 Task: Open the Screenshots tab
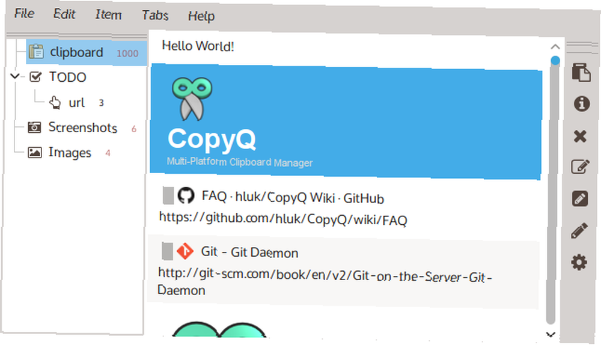pyautogui.click(x=83, y=127)
